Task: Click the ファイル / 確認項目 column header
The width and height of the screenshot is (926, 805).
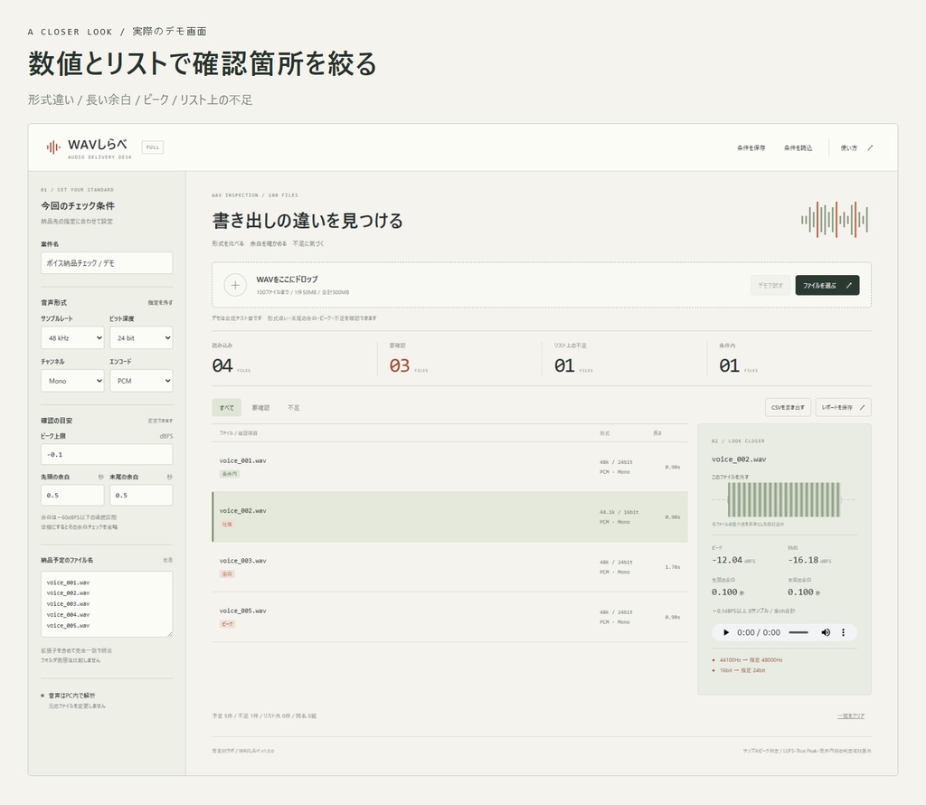Action: pos(238,433)
